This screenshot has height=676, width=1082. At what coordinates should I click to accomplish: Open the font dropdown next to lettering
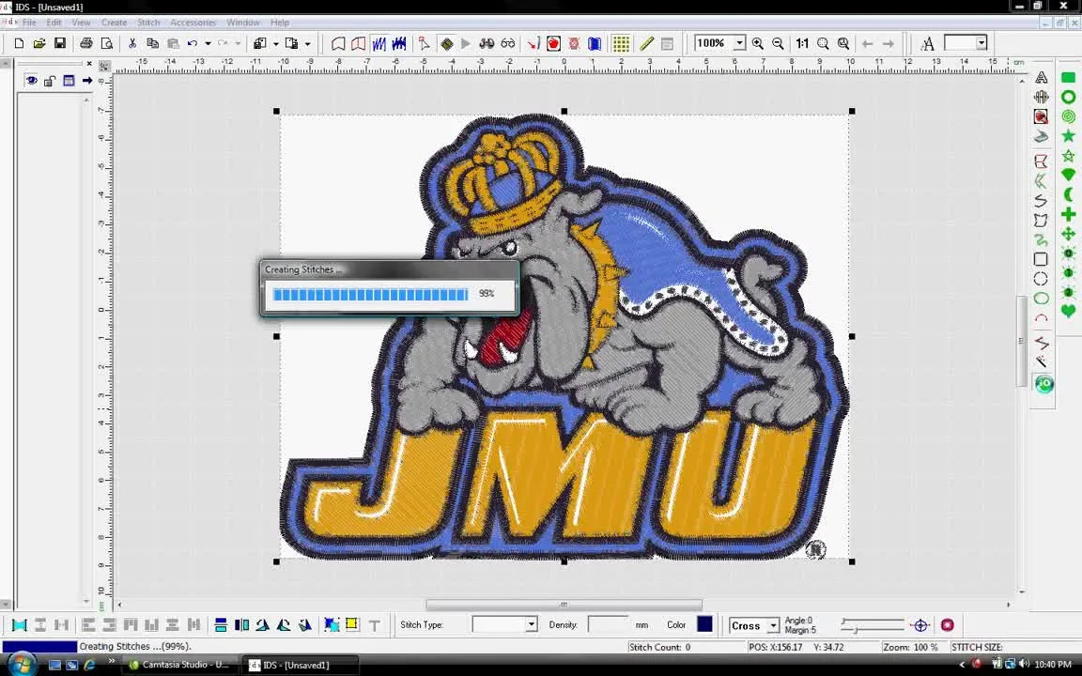click(x=982, y=43)
